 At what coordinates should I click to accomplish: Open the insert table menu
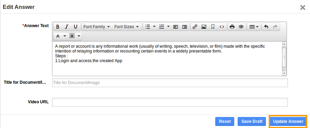[254, 27]
